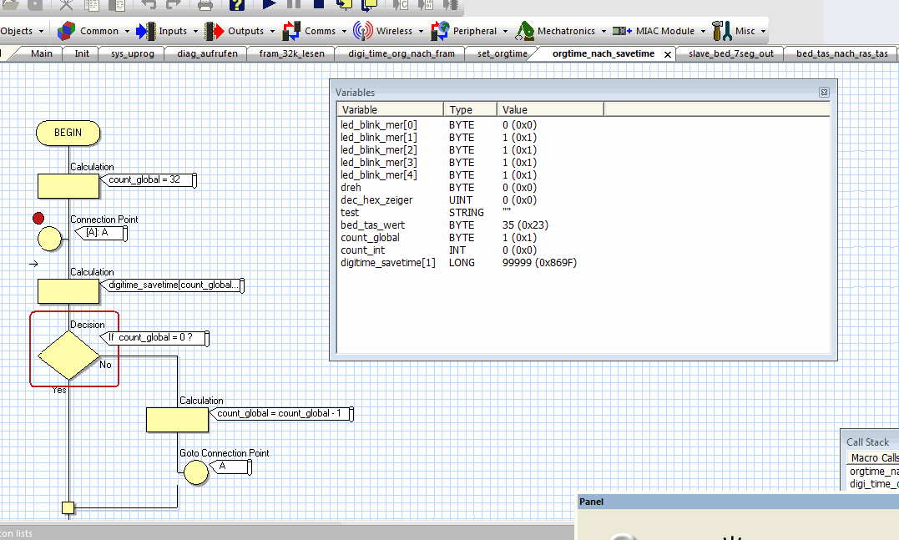The image size is (899, 540).
Task: Open the diag_aufrufen tab
Action: click(207, 53)
